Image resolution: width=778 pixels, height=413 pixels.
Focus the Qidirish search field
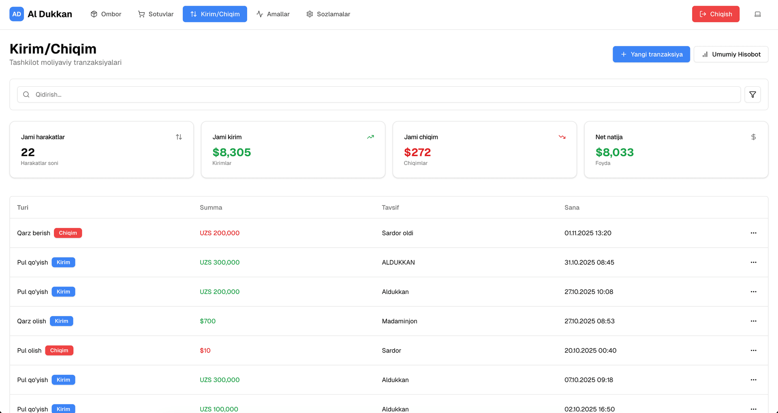pos(378,94)
